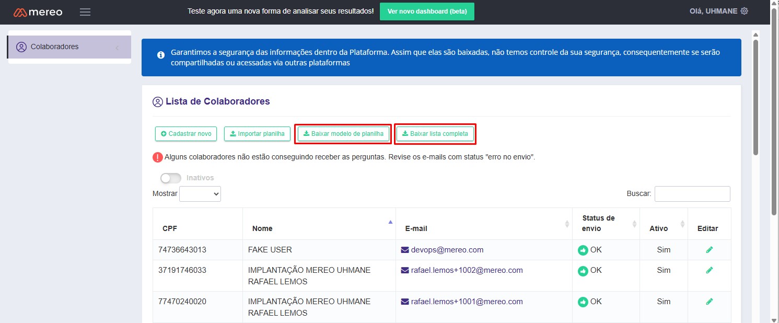Focus the Buscar search field
Screen dimensions: 779x323
tap(692, 194)
